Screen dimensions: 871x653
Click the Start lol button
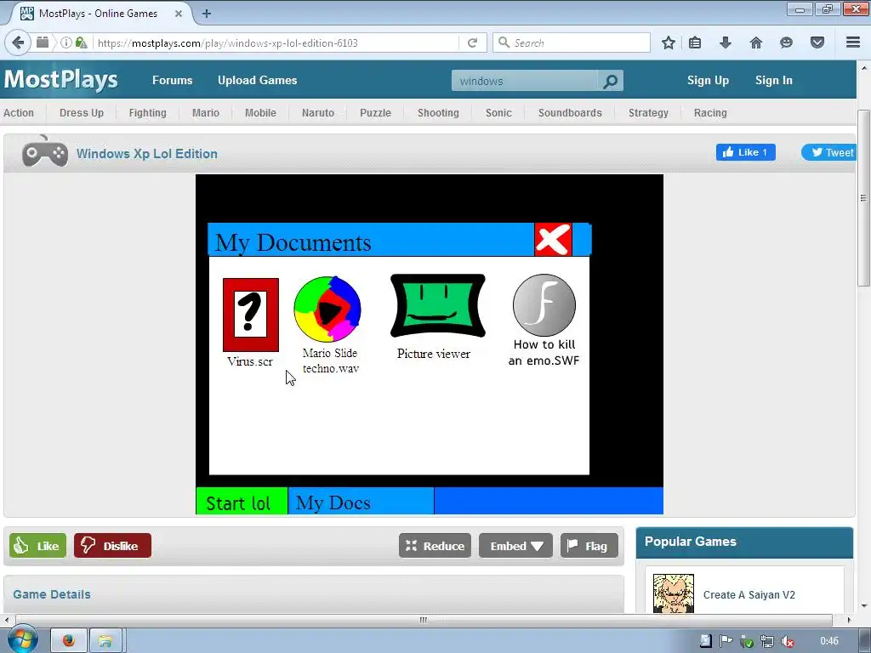(242, 502)
